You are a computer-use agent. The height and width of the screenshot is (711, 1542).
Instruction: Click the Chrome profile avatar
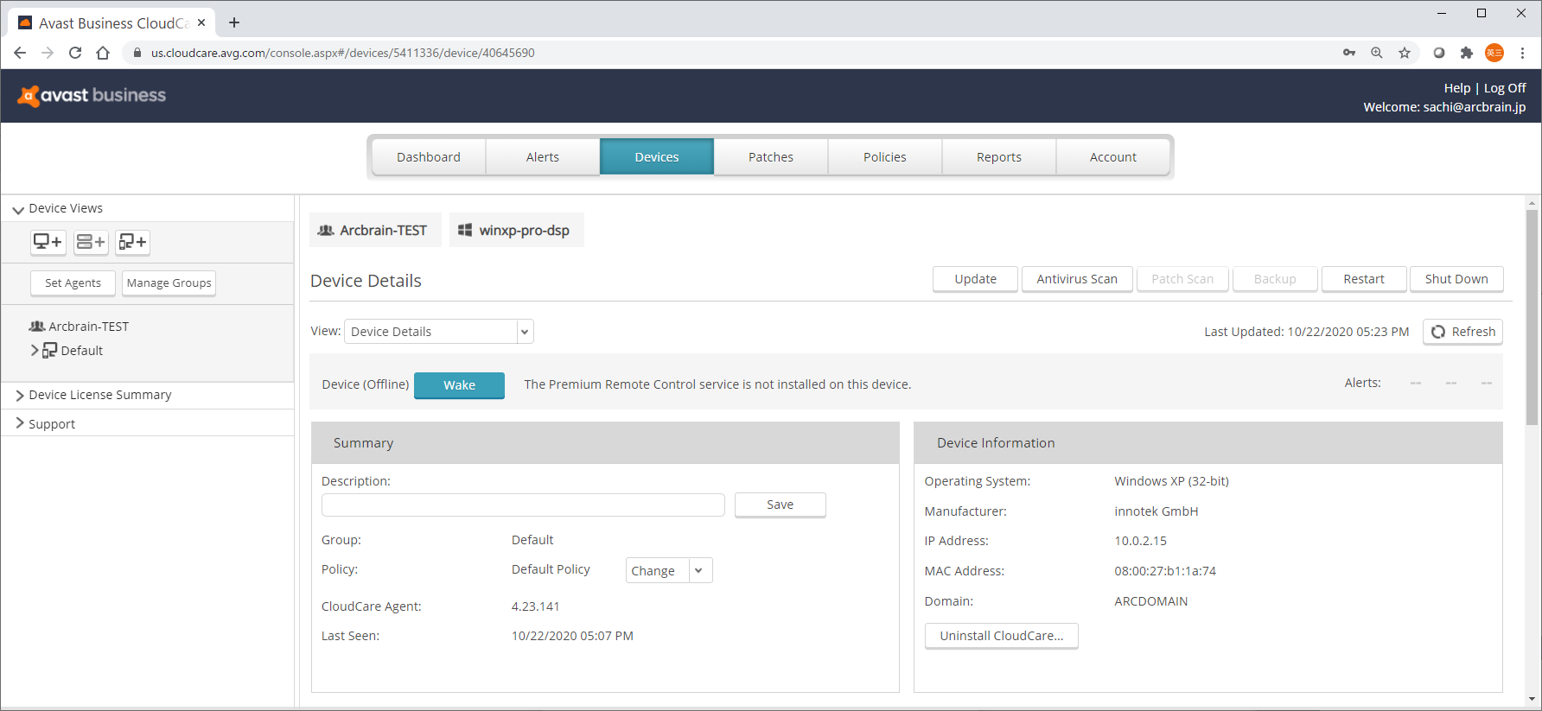[1494, 53]
